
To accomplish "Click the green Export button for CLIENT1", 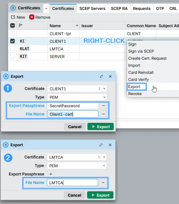I will pyautogui.click(x=100, y=126).
